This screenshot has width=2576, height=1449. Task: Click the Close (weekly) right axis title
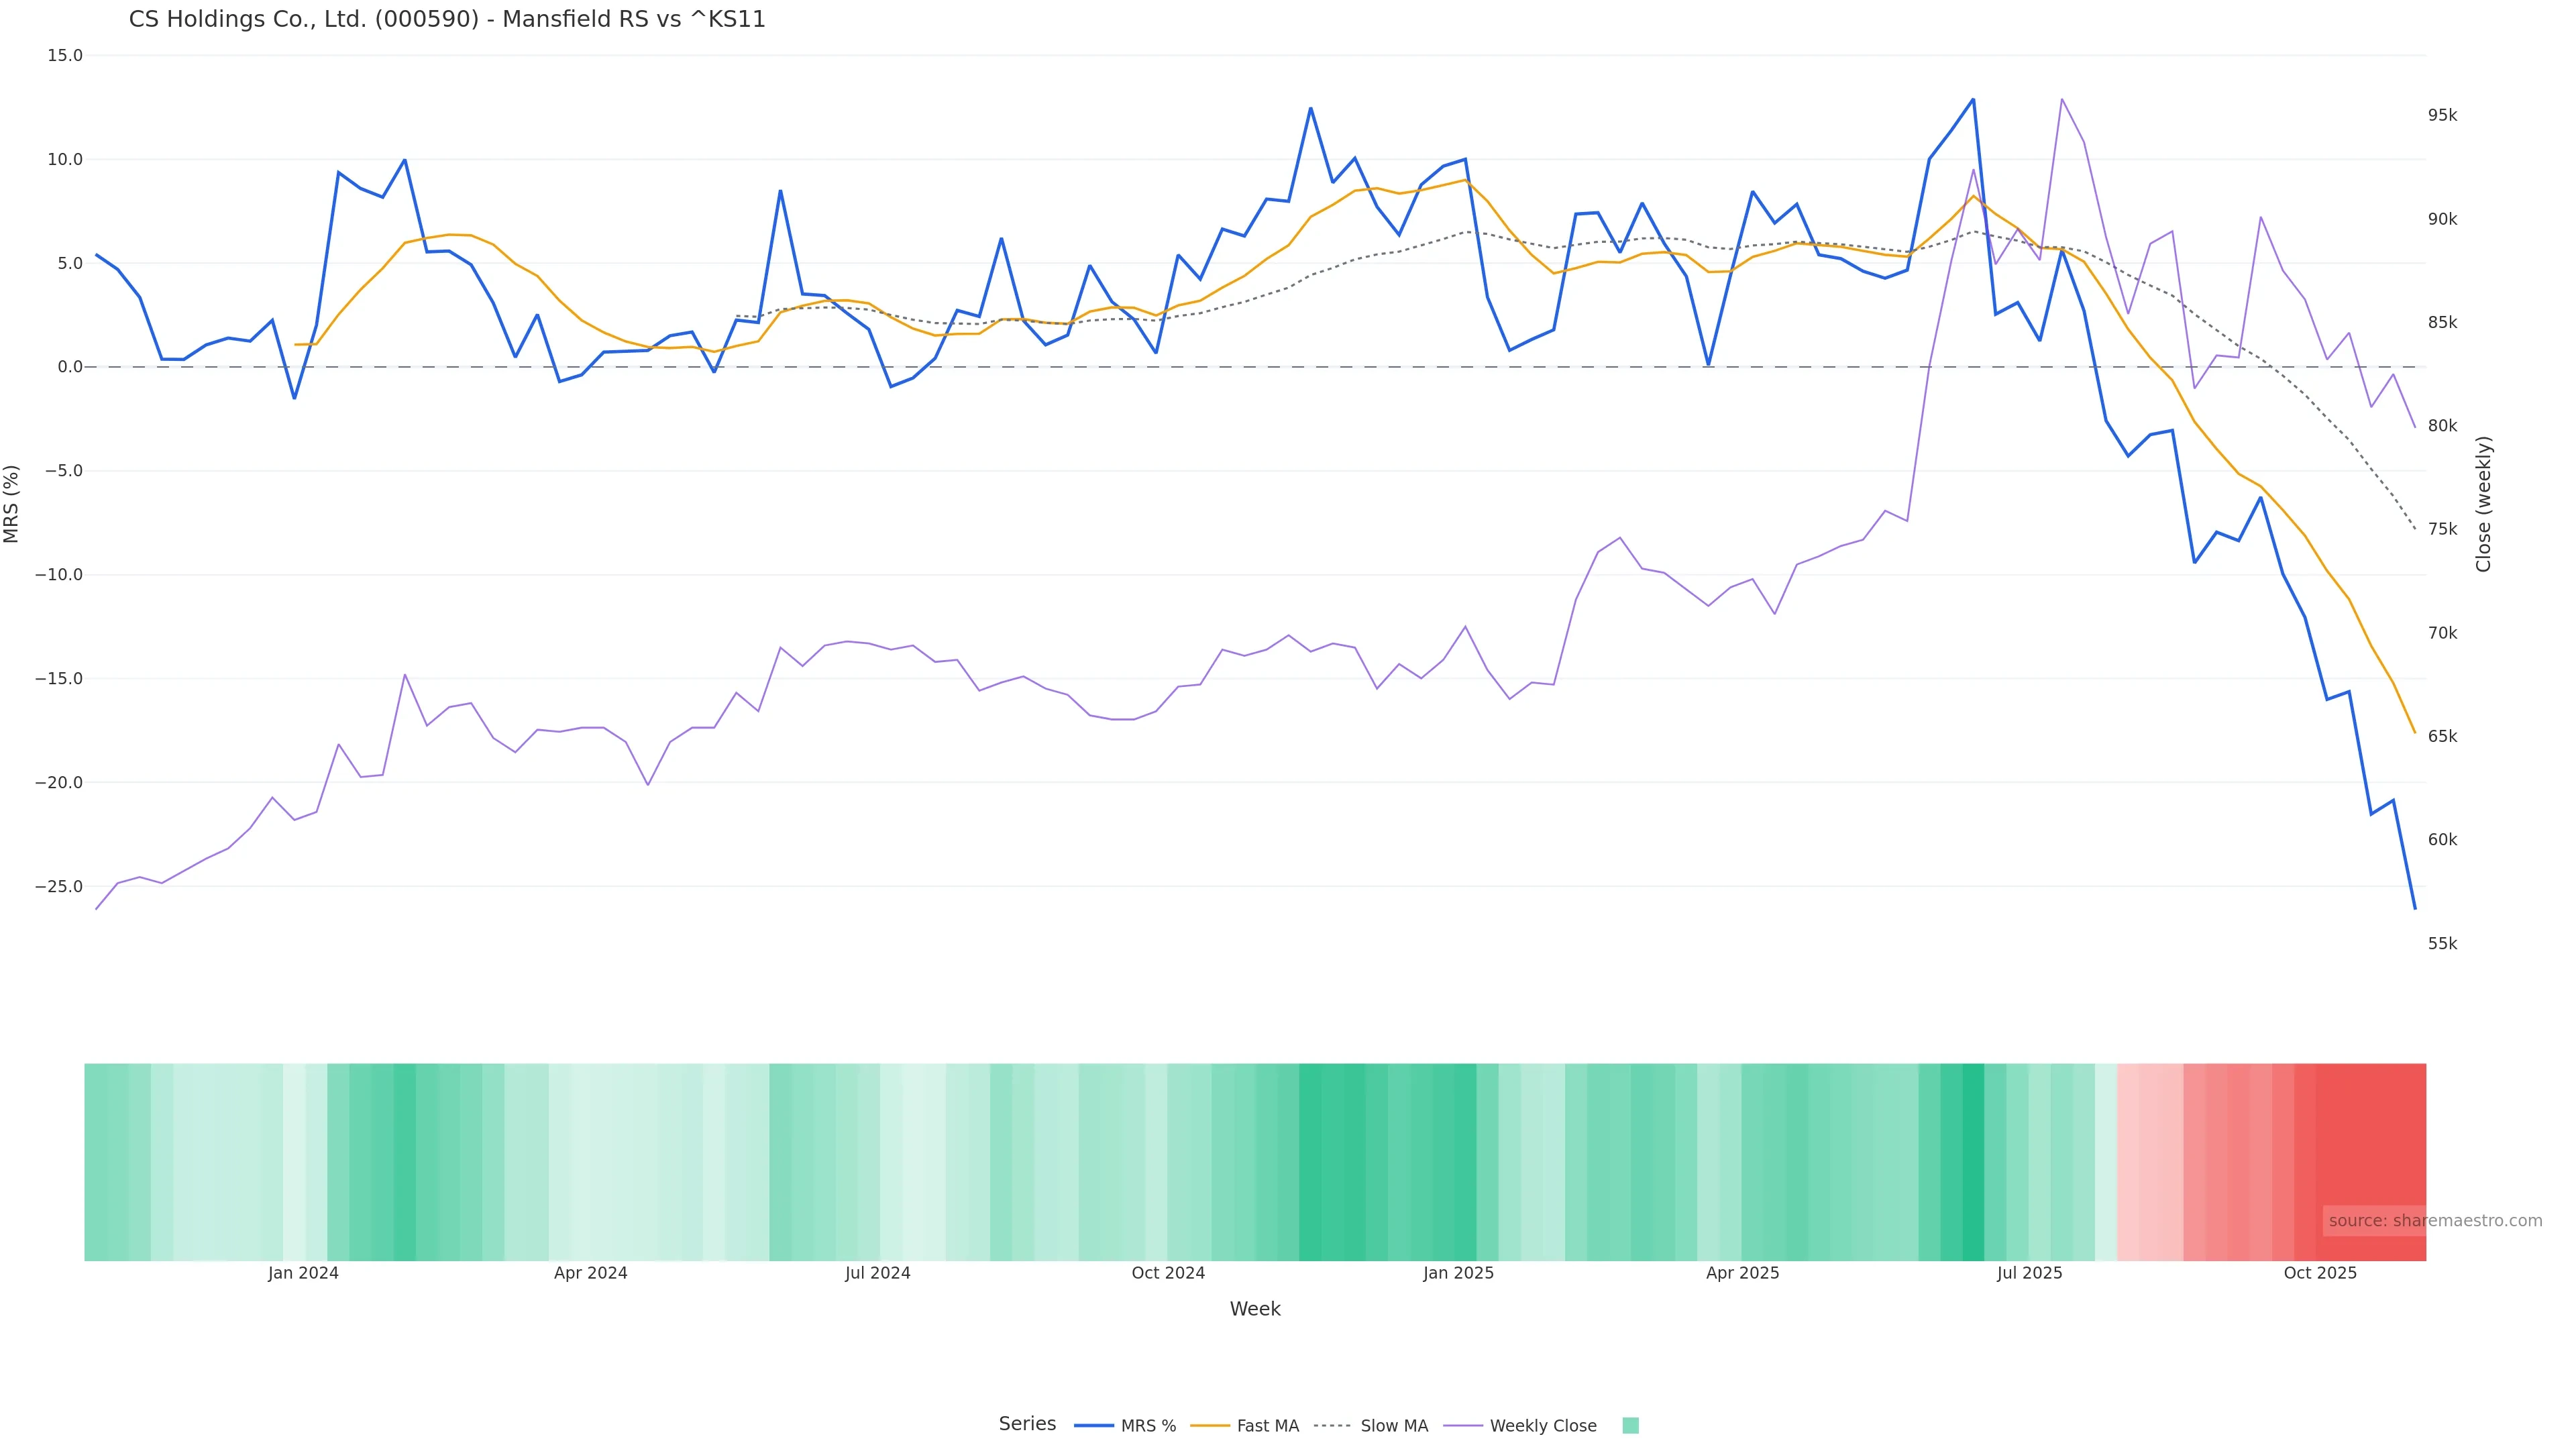click(x=2484, y=504)
